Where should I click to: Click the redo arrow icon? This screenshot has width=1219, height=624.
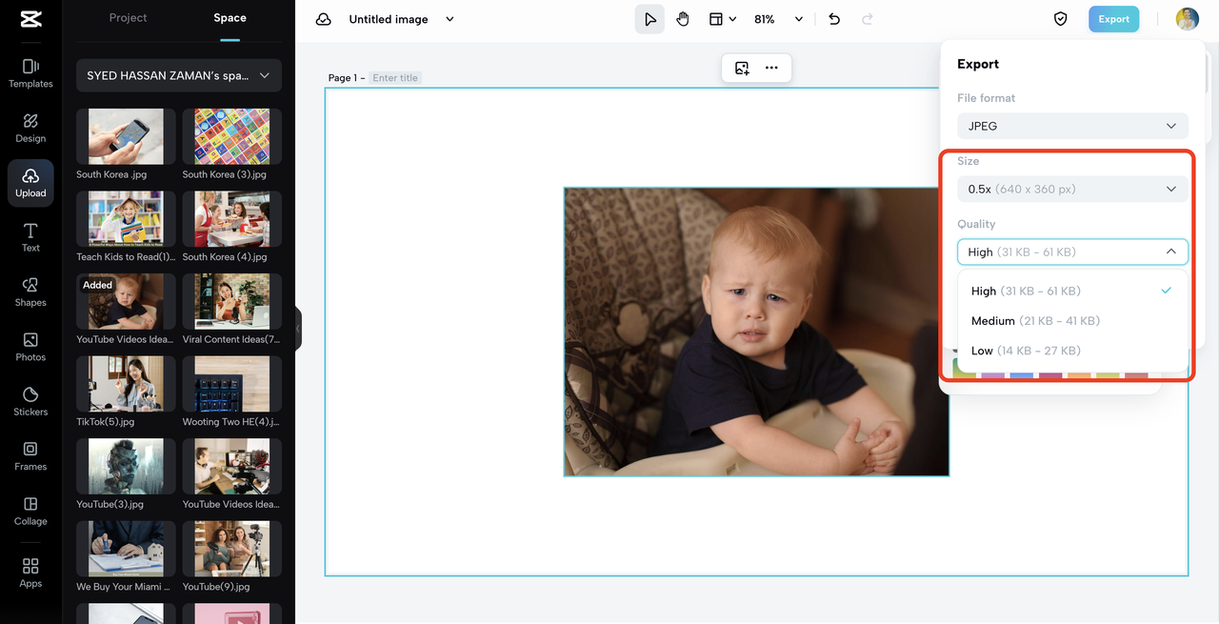tap(867, 19)
